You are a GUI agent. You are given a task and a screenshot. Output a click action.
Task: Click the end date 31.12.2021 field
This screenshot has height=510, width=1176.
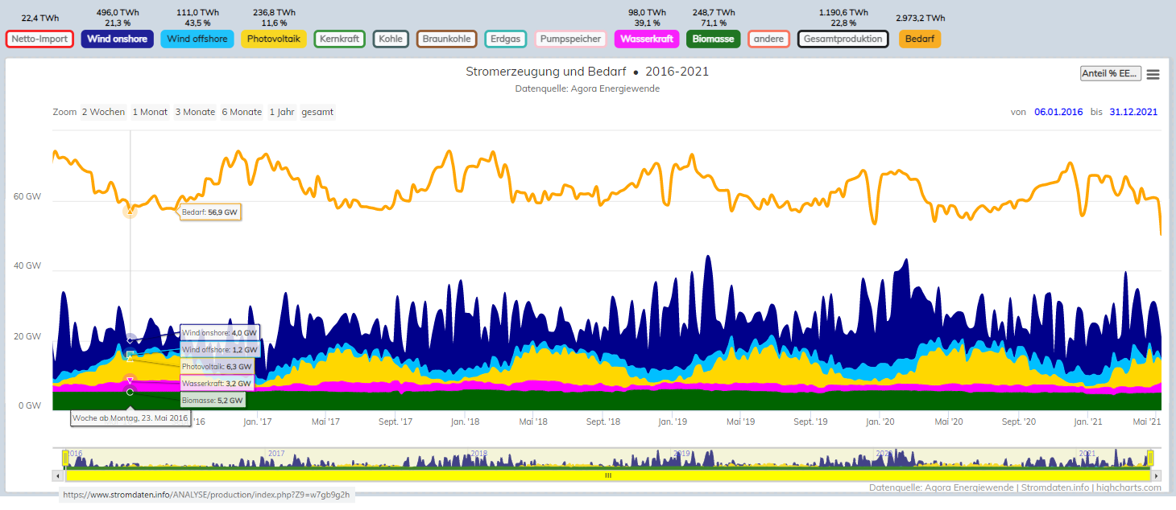tap(1133, 112)
